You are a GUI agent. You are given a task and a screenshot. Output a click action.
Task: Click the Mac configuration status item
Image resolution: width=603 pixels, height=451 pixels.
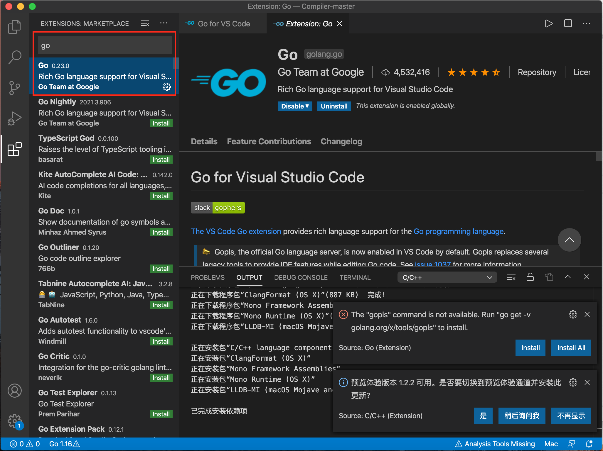[551, 444]
